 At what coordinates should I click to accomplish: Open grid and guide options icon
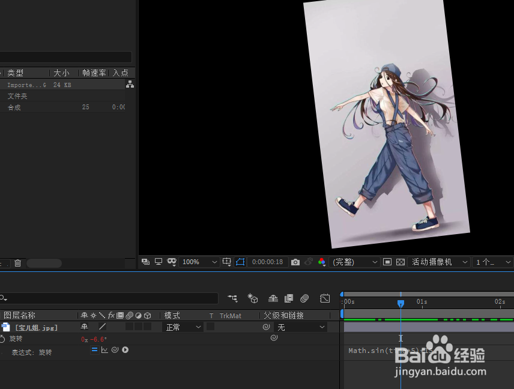tap(226, 262)
